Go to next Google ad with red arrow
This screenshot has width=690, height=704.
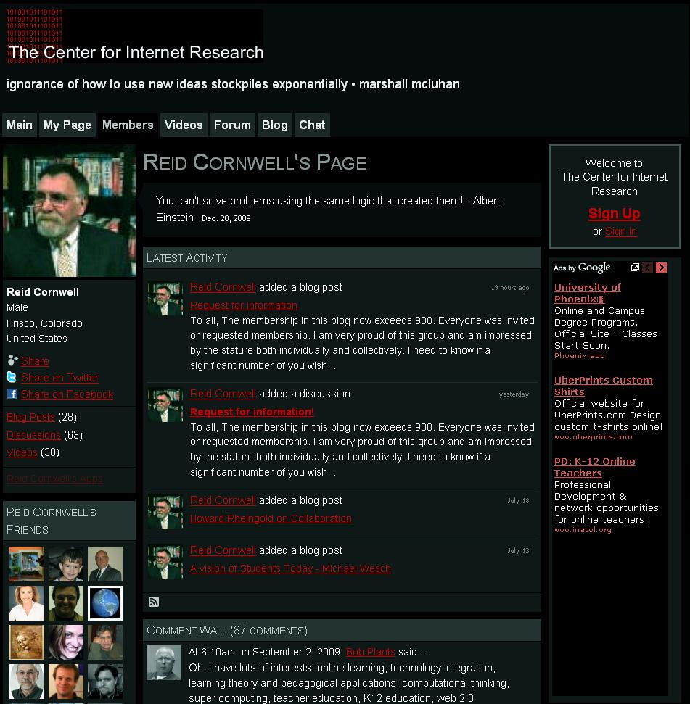point(661,268)
